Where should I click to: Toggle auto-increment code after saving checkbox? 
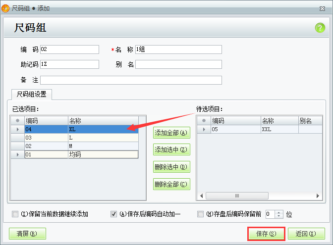click(113, 214)
